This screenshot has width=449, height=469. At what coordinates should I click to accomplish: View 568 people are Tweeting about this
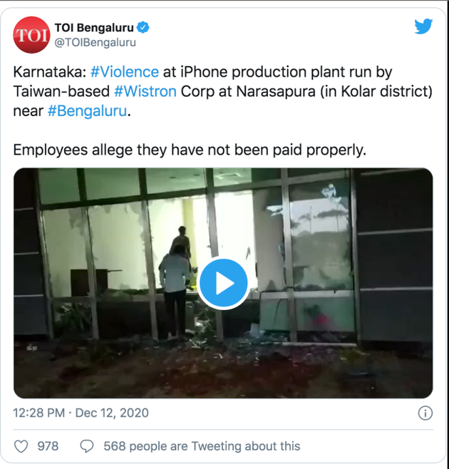[x=202, y=446]
